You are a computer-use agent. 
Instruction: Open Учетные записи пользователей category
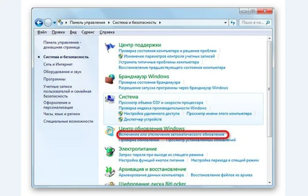pyautogui.click(x=67, y=91)
